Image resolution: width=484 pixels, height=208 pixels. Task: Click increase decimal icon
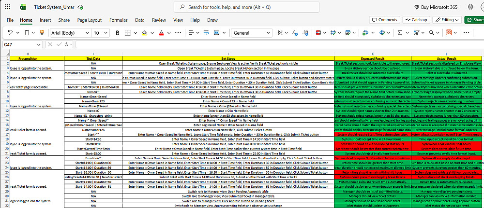295,33
